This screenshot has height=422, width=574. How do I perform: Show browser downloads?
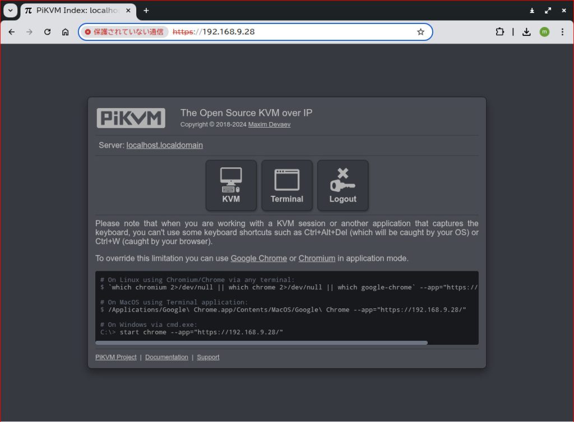(526, 32)
